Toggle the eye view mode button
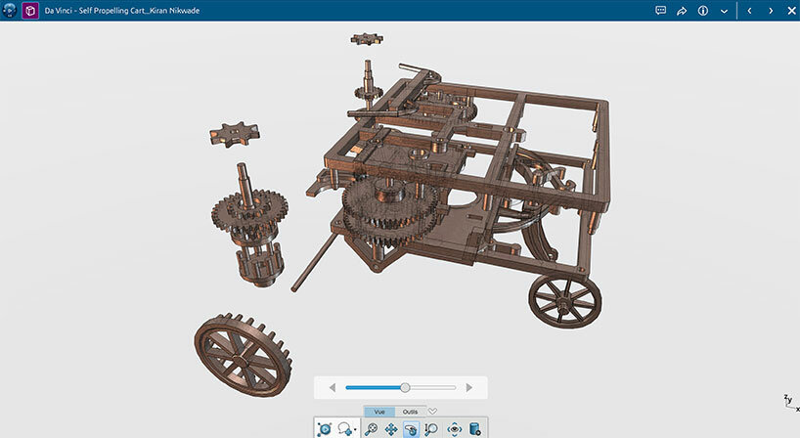The width and height of the screenshot is (800, 438). pos(454,428)
